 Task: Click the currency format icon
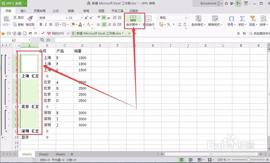pos(161,25)
